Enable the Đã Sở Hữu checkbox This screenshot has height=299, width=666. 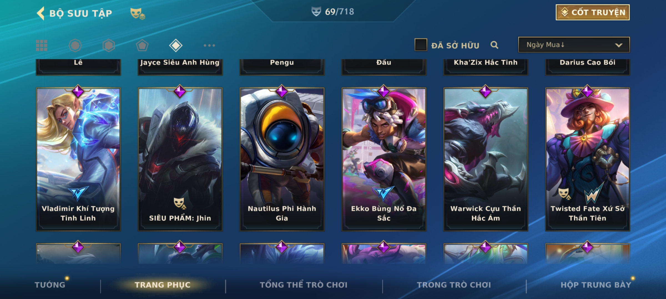tap(421, 45)
